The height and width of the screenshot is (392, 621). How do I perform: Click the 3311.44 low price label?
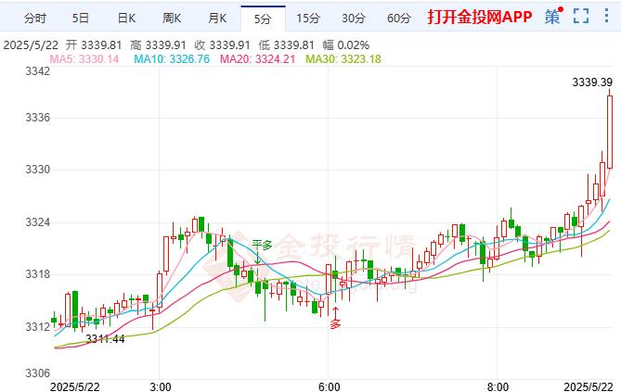click(x=105, y=339)
